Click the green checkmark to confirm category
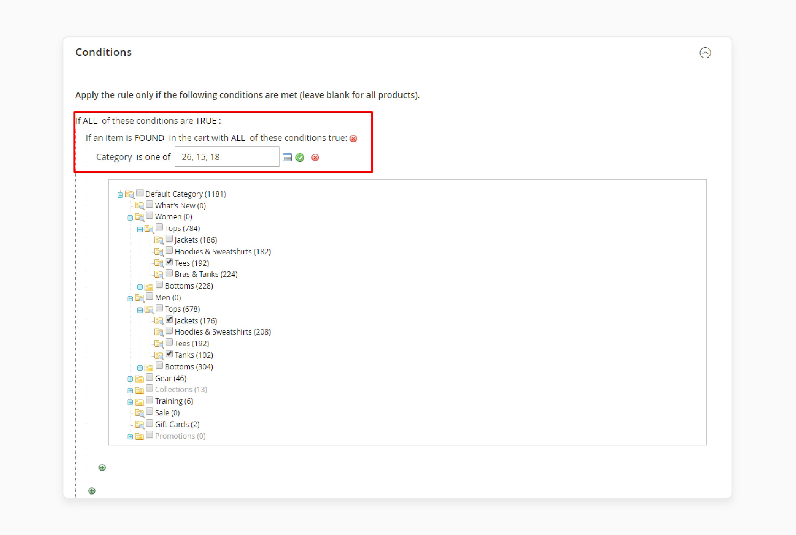The width and height of the screenshot is (796, 535). pos(300,157)
